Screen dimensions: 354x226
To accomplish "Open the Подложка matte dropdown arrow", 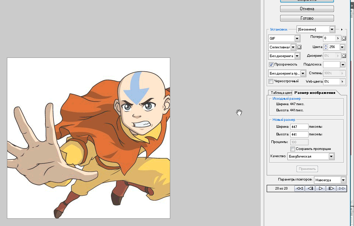I will [343, 64].
